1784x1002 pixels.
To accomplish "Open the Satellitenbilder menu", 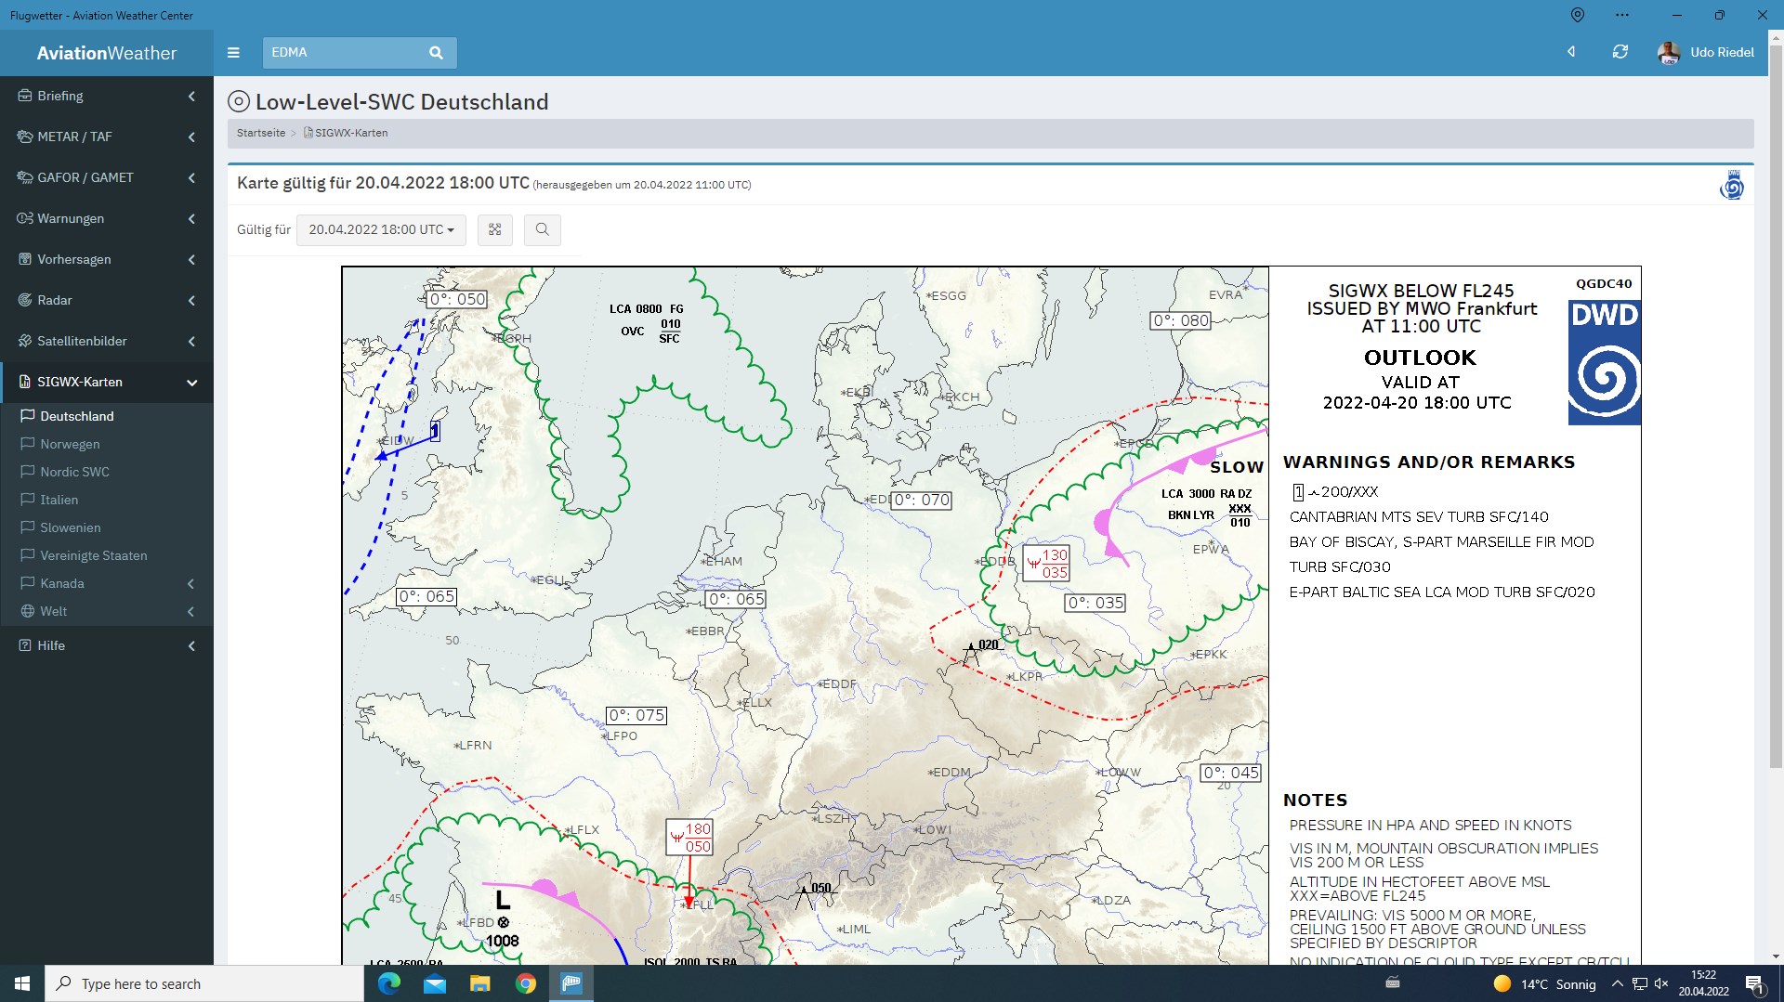I will tap(107, 341).
